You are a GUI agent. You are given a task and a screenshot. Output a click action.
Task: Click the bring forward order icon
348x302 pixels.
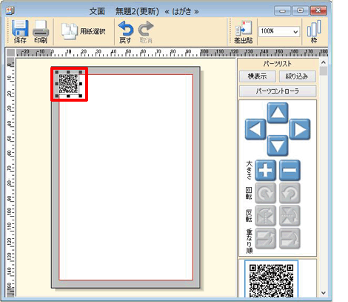[265, 238]
